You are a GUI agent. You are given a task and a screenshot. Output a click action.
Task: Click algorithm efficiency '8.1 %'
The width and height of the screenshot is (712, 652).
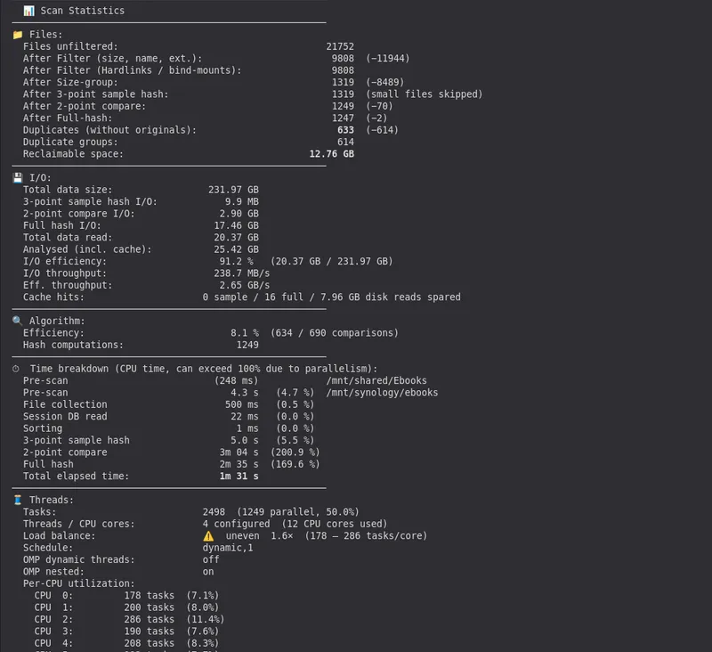point(244,332)
